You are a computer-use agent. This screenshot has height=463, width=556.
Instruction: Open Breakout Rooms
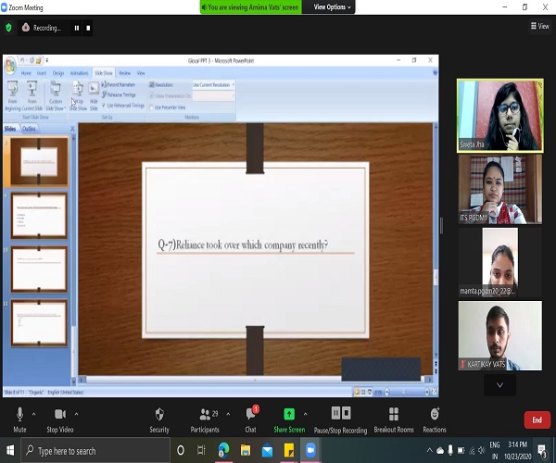394,420
